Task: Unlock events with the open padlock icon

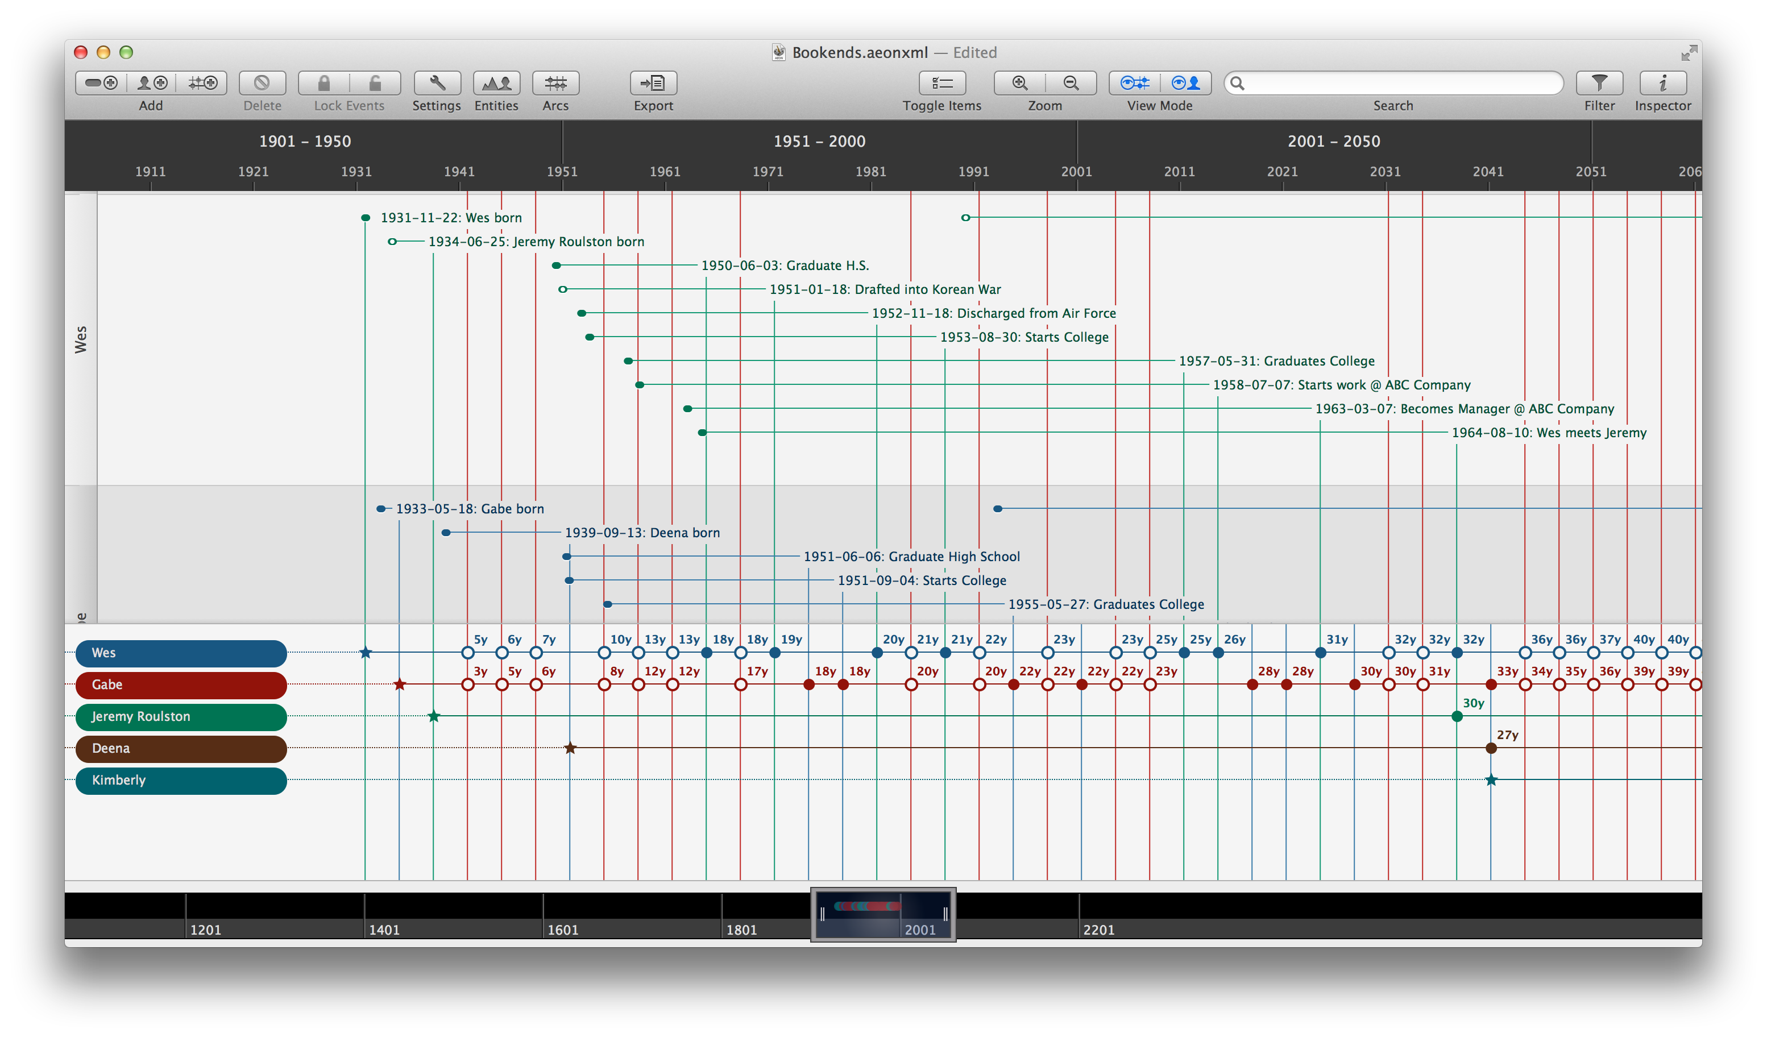Action: [375, 83]
